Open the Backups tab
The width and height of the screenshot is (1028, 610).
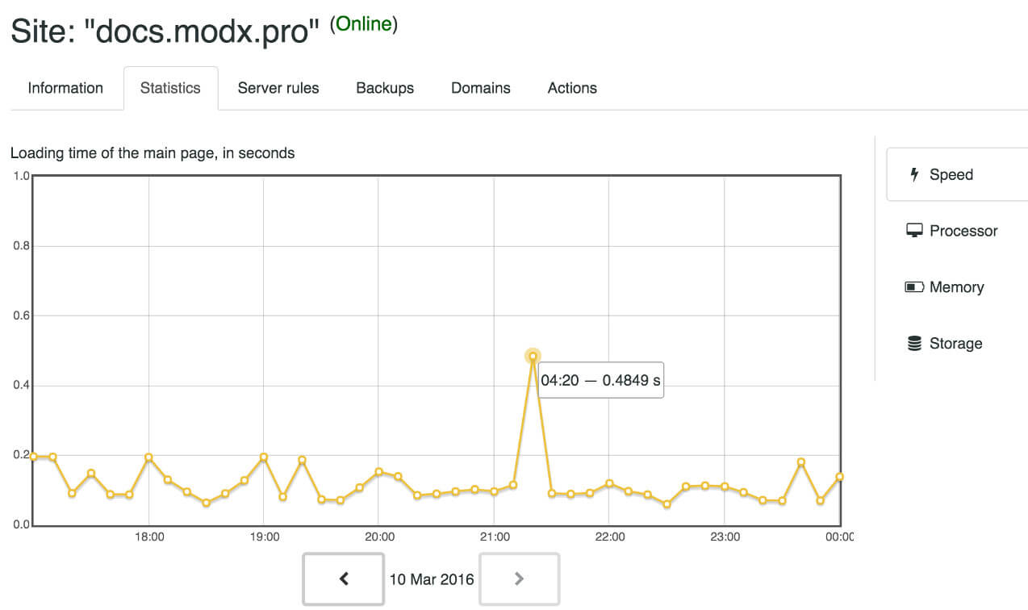pyautogui.click(x=385, y=88)
